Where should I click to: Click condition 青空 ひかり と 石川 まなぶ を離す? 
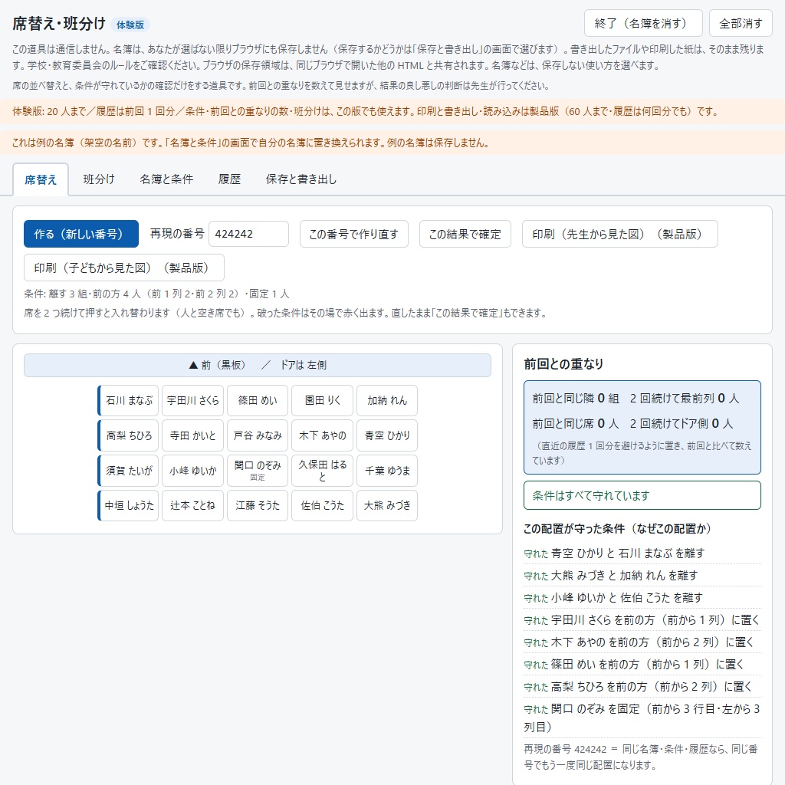(642, 553)
